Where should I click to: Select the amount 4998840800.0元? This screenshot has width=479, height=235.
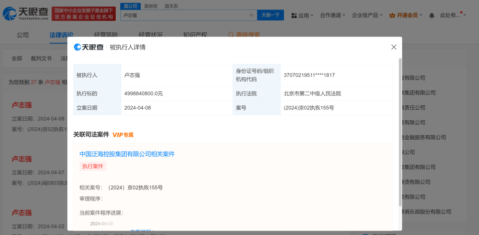(x=144, y=94)
